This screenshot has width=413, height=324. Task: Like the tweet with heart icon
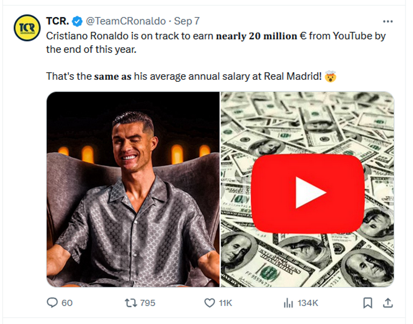click(210, 303)
